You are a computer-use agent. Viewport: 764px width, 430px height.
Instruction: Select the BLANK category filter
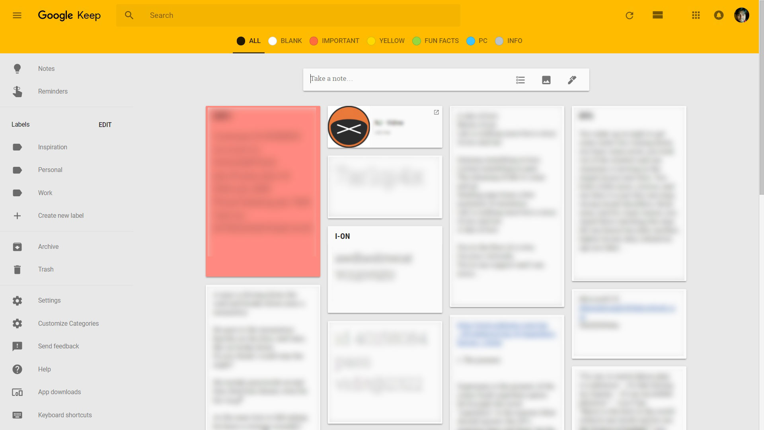(x=285, y=41)
